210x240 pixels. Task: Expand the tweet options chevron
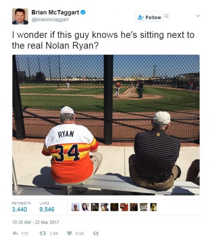pos(198,16)
